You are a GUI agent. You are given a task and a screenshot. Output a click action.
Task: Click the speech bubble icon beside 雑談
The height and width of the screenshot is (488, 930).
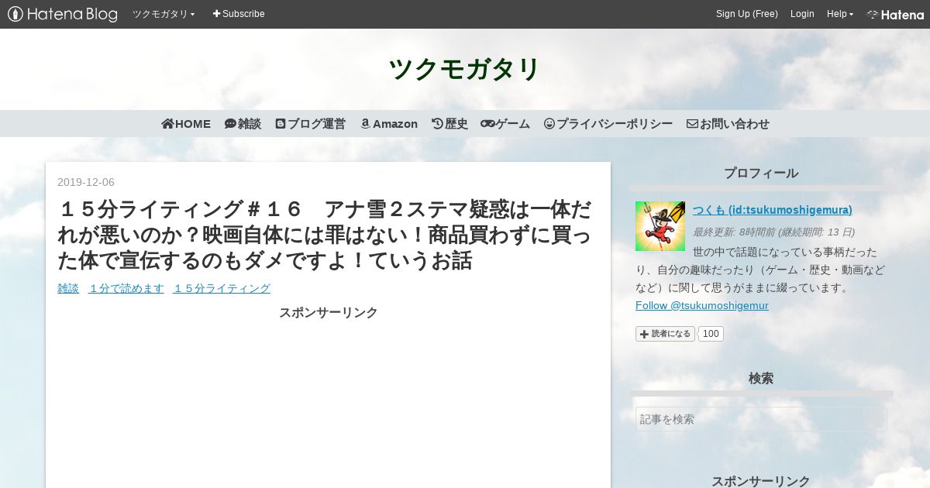[230, 124]
